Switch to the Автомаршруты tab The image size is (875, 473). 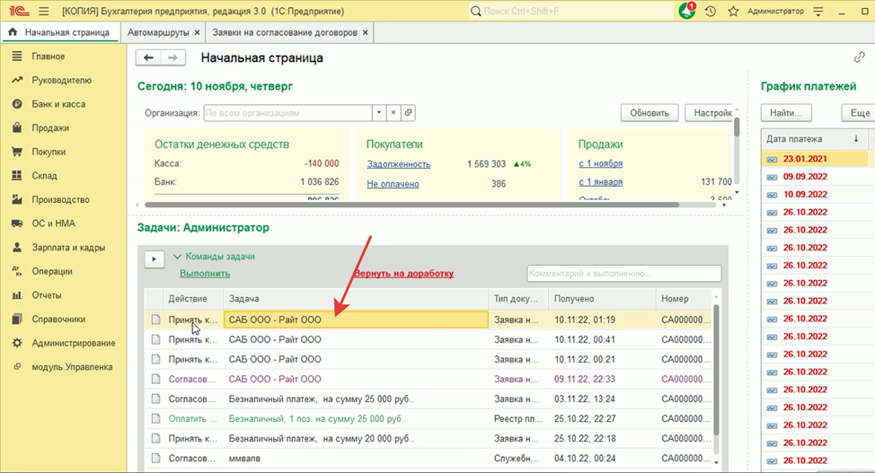coord(158,32)
